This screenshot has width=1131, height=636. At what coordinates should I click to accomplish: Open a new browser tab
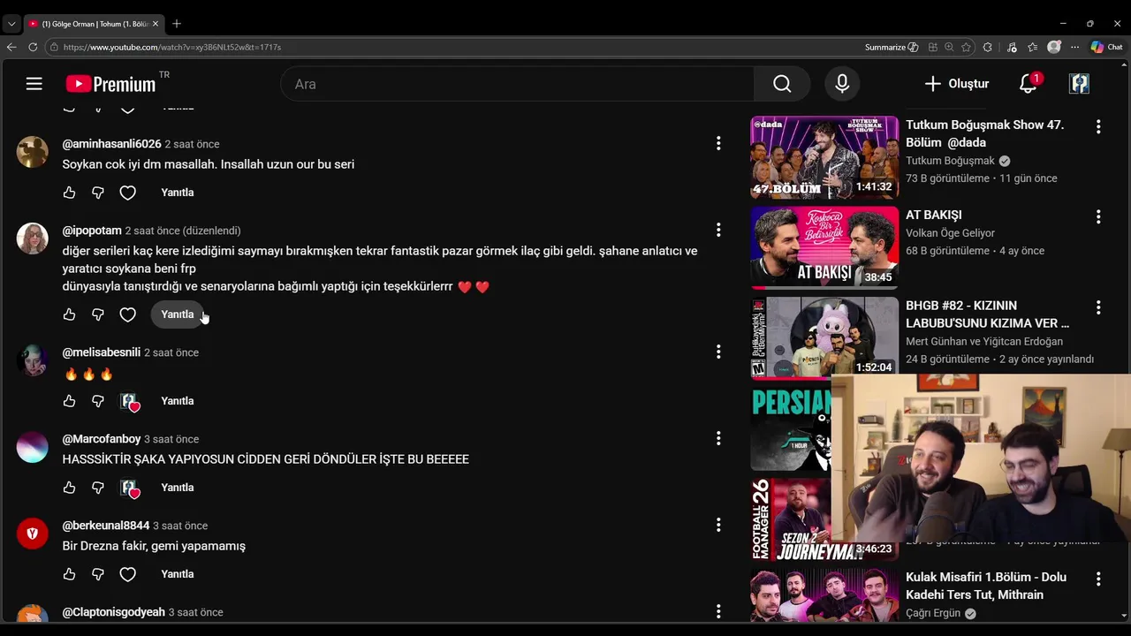177,24
